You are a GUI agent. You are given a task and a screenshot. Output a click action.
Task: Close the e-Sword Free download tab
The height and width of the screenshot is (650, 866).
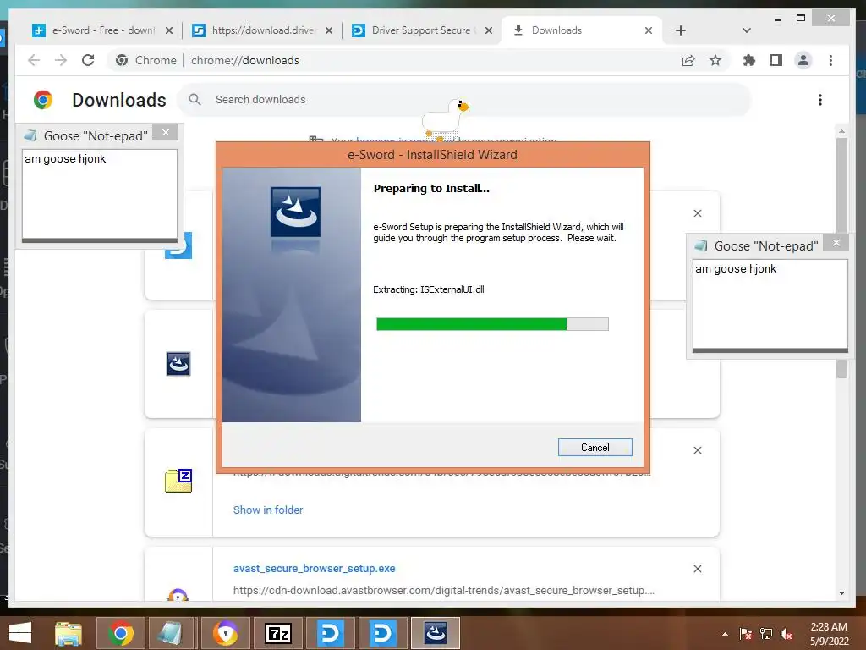[x=169, y=30]
